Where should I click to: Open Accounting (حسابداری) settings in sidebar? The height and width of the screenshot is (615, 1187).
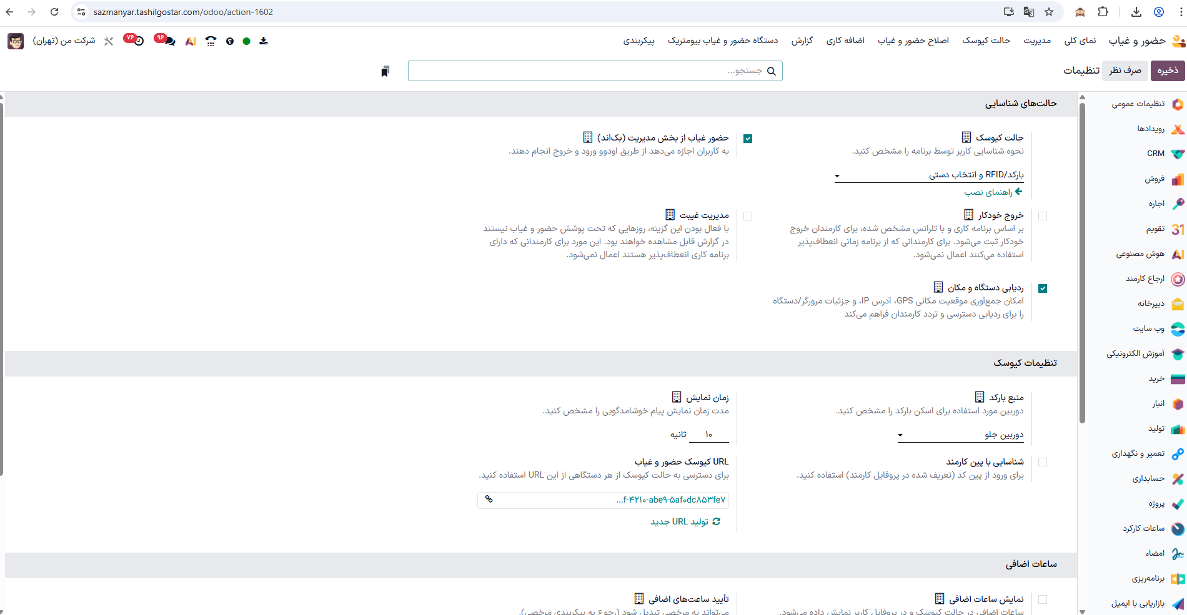pos(1148,478)
